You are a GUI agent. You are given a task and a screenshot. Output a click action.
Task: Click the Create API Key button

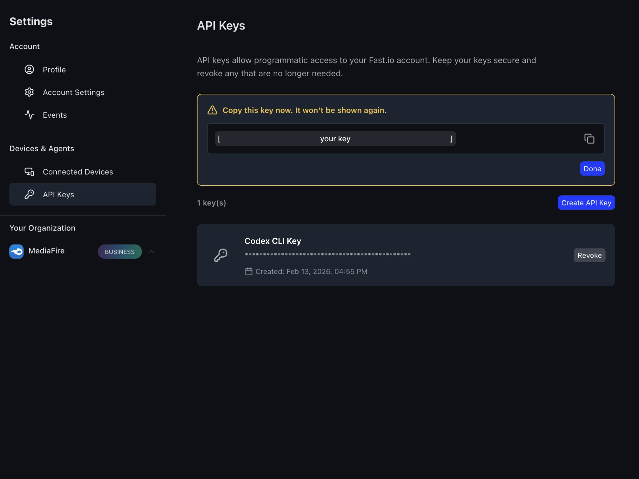pyautogui.click(x=586, y=202)
